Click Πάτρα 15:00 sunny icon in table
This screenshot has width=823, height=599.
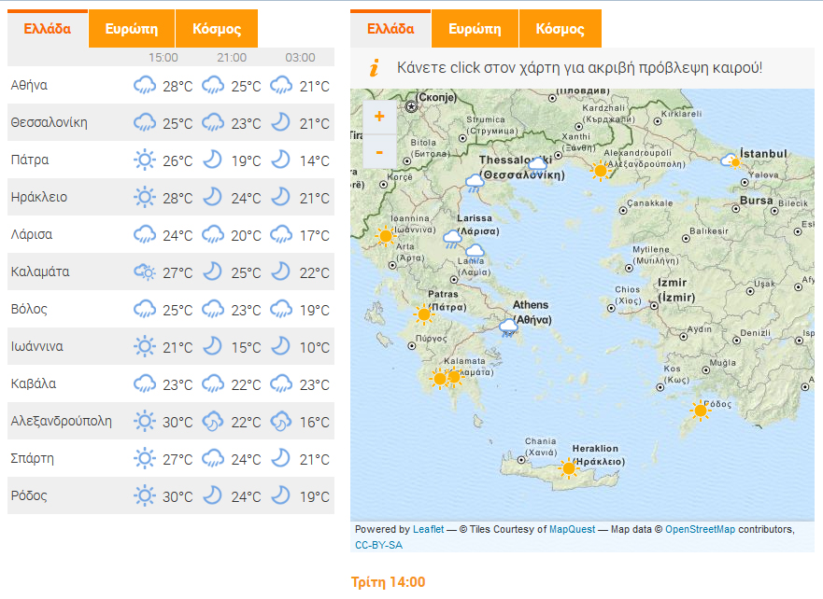(x=145, y=160)
